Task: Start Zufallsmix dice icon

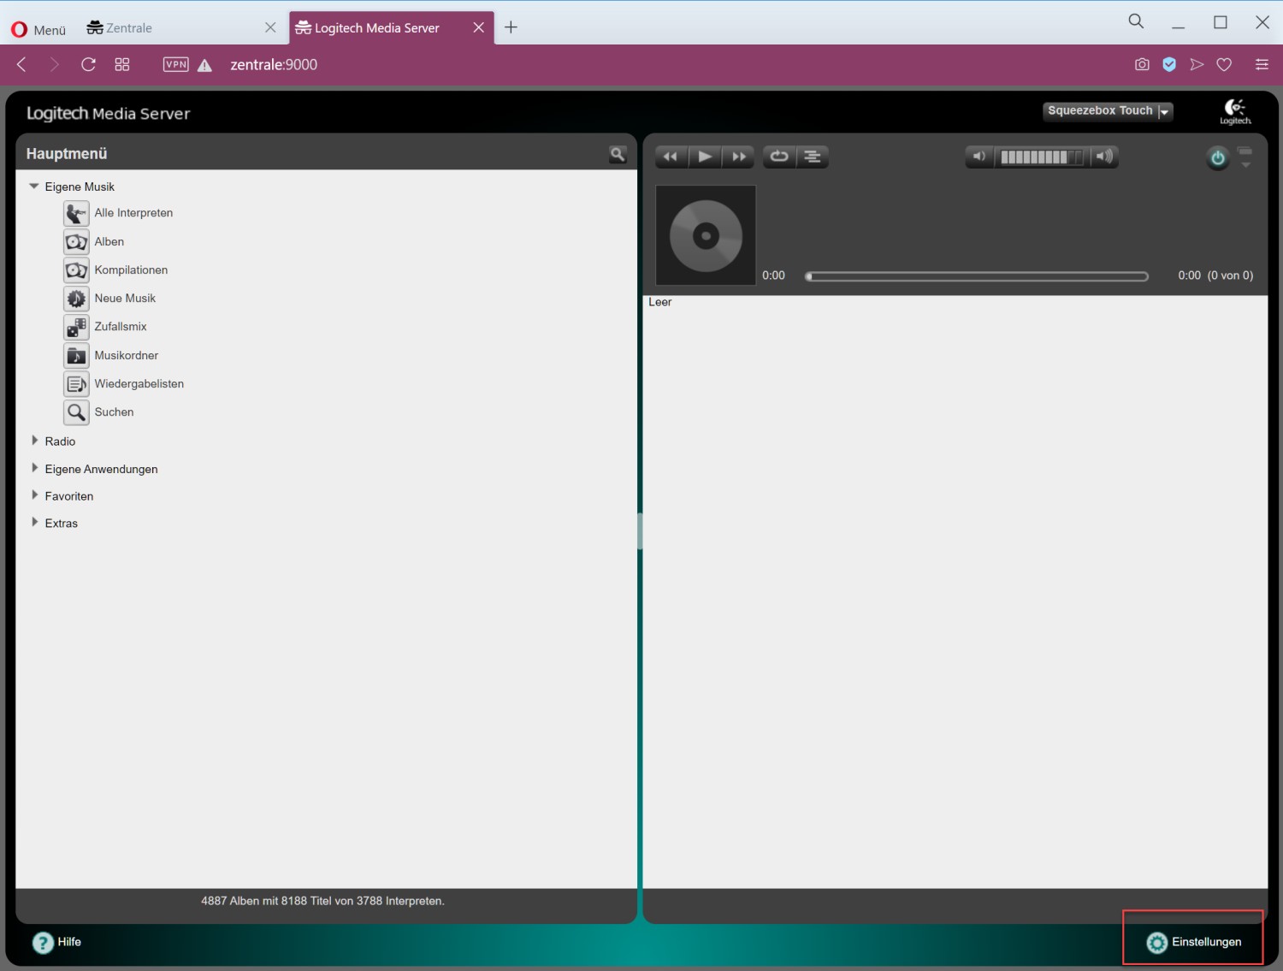Action: [76, 327]
